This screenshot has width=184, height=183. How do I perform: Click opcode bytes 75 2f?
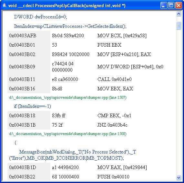coord(57,125)
